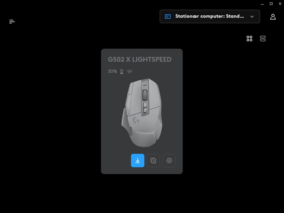
Task: Click the G502 X LIGHTSPEED device title
Action: [139, 59]
